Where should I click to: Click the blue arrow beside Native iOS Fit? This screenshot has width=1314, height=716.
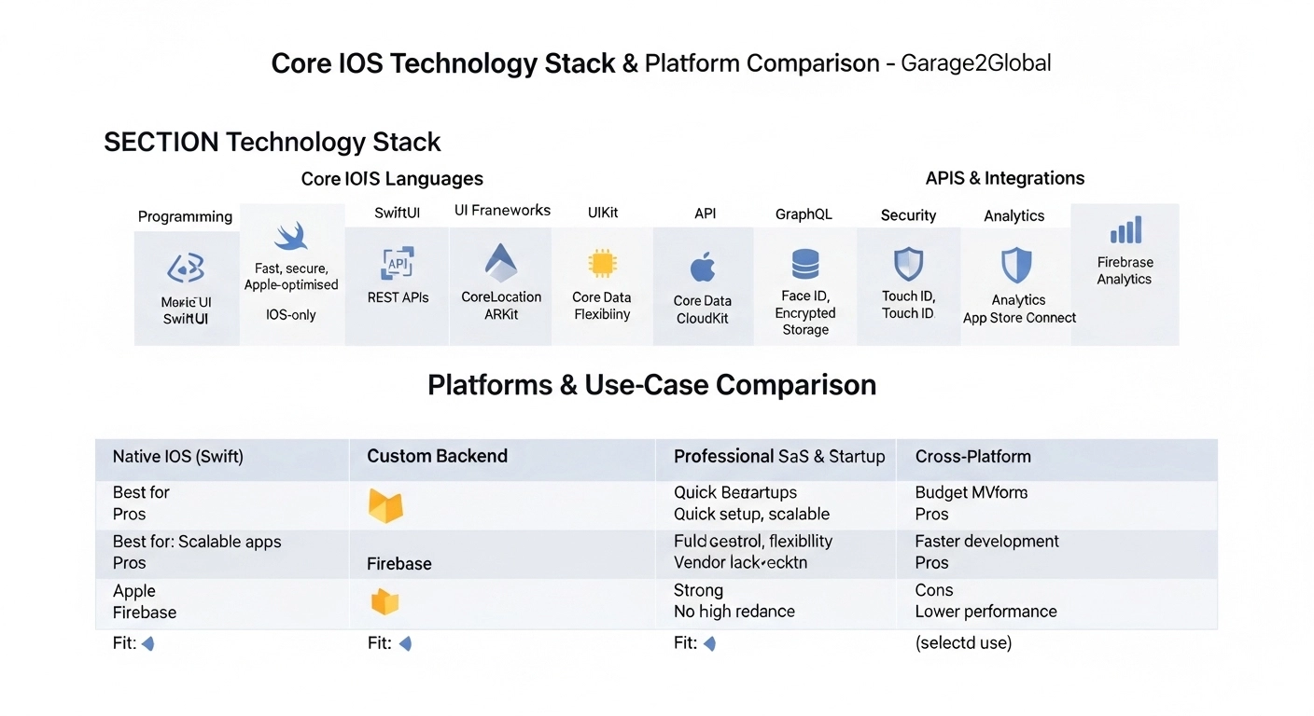click(x=149, y=642)
